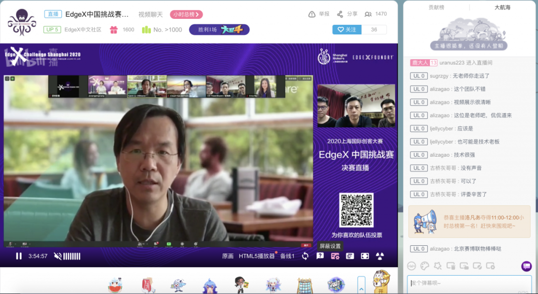Enter fullscreen mode in player
Screen dimensions: 538x294
pos(365,256)
